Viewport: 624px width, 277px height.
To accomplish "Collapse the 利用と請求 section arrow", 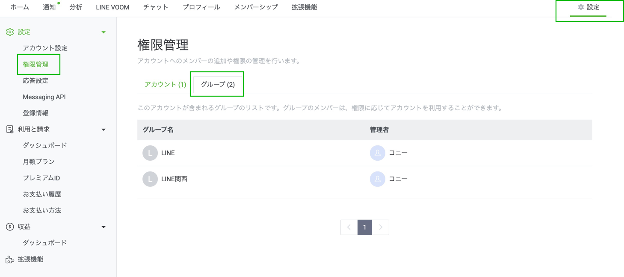I will click(104, 130).
